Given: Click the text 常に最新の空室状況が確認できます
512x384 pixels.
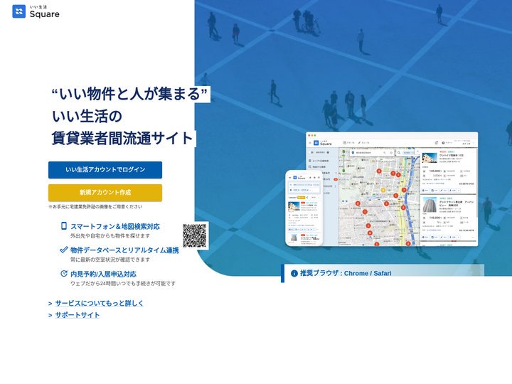Looking at the screenshot, I should pyautogui.click(x=110, y=260).
